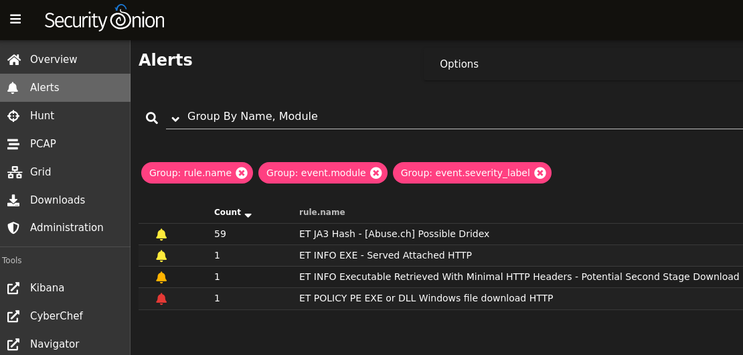This screenshot has height=355, width=743.
Task: Open the hamburger navigation menu
Action: [15, 19]
